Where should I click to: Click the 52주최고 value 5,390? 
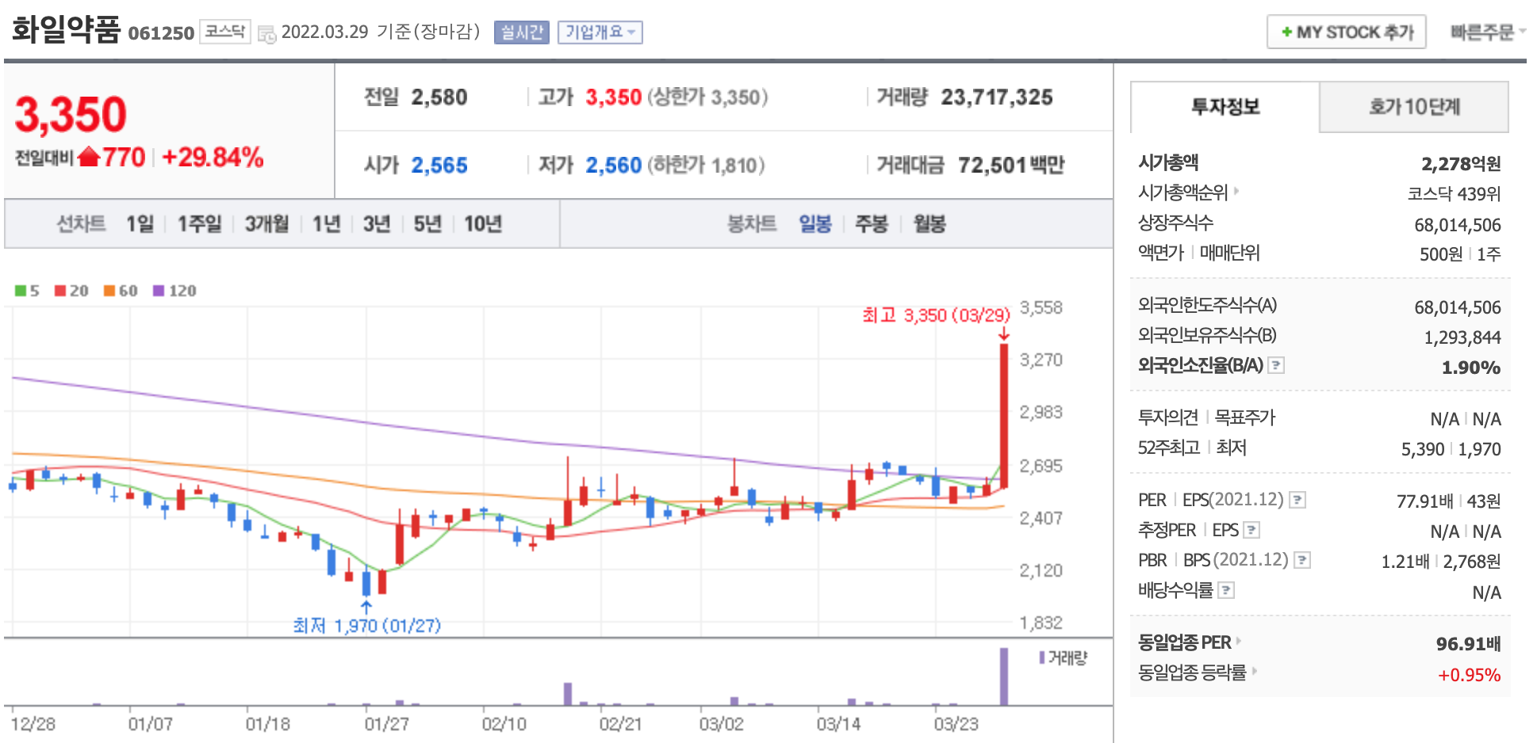pos(1423,449)
